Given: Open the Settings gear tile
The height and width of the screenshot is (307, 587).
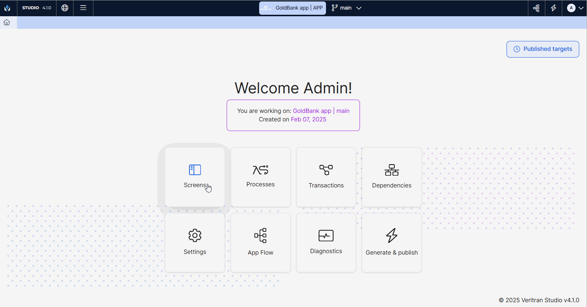Looking at the screenshot, I should click(195, 242).
